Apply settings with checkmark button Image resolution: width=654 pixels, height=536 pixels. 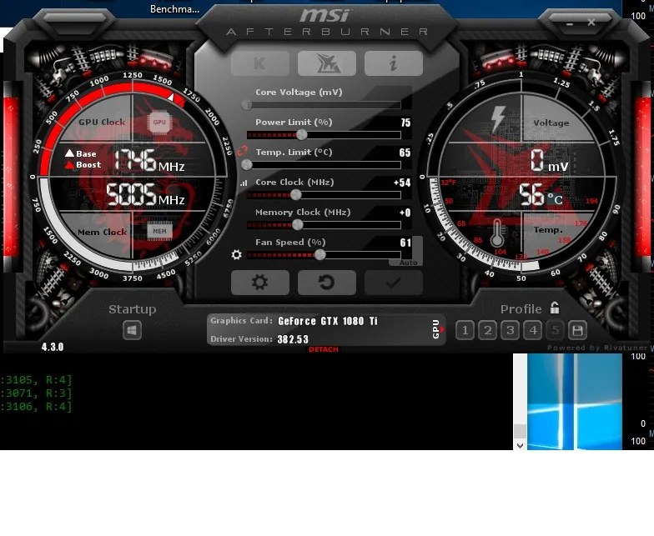pos(394,283)
